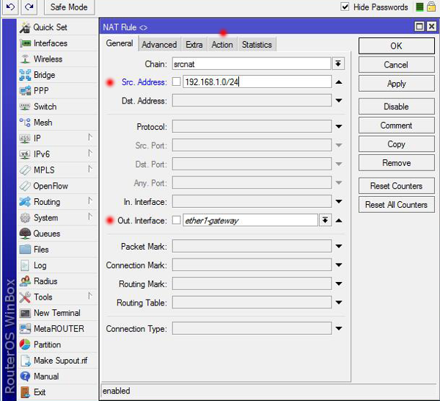Screen dimensions: 440x401
Task: Open New Terminal icon
Action: 25,313
